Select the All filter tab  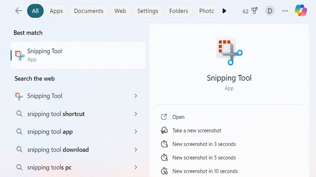(35, 11)
